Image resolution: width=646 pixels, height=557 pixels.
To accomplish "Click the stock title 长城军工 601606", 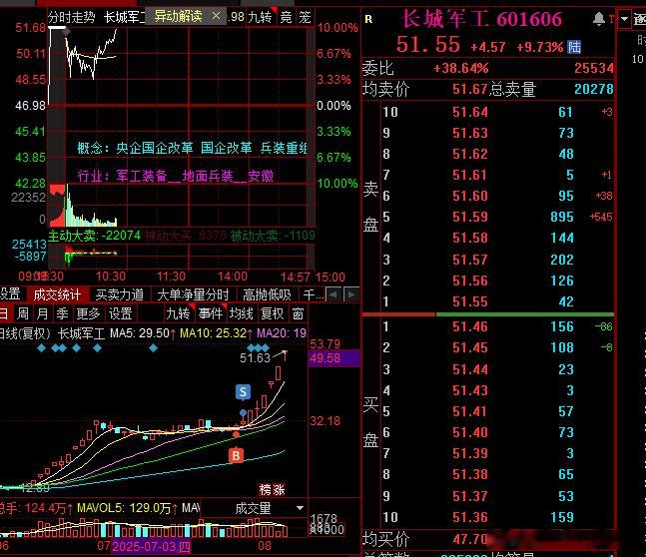I will tap(482, 19).
